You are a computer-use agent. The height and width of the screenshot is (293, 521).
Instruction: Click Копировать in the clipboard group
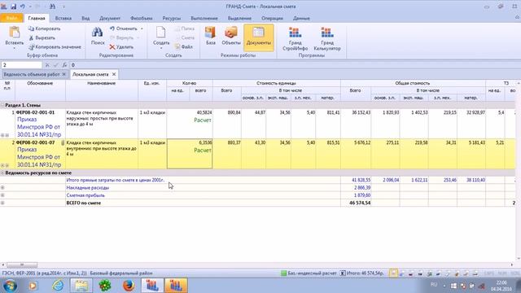pos(44,28)
